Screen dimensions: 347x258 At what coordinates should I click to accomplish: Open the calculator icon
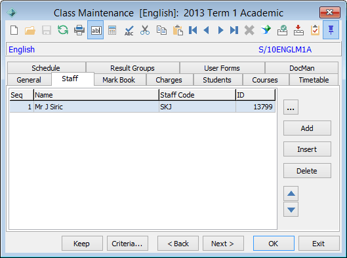point(112,30)
